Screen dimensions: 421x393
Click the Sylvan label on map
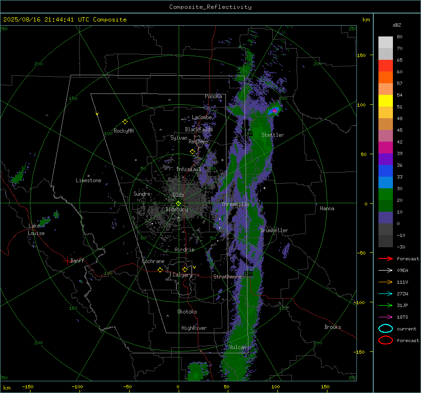pos(179,138)
